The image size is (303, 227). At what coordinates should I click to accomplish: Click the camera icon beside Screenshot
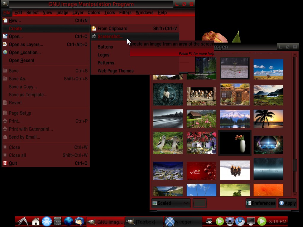(x=94, y=36)
